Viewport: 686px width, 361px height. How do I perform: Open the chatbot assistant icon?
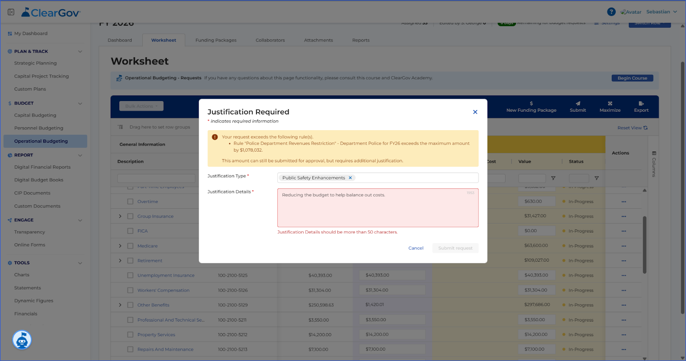point(22,340)
